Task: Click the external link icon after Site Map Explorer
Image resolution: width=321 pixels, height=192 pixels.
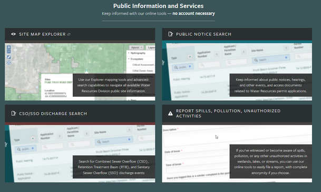Action: pos(69,34)
